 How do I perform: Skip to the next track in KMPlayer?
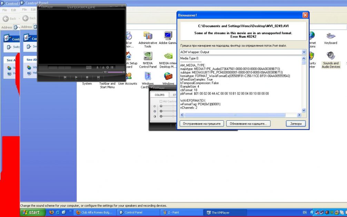[x=98, y=77]
